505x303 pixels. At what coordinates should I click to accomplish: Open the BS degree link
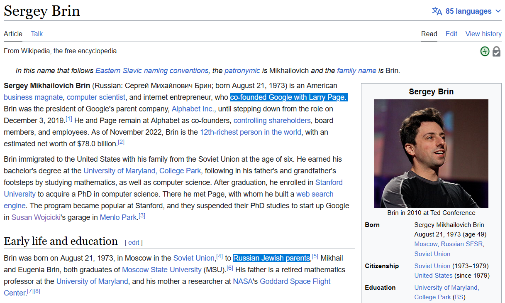click(x=458, y=297)
